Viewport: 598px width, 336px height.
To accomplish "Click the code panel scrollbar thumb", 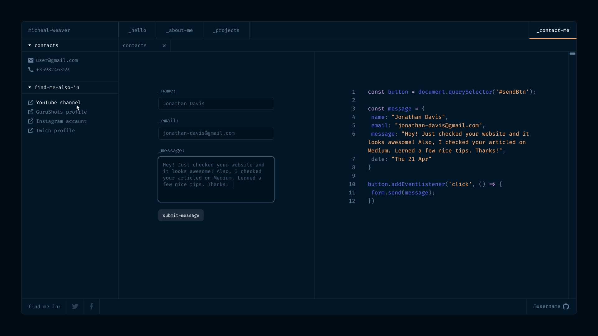I will (572, 54).
